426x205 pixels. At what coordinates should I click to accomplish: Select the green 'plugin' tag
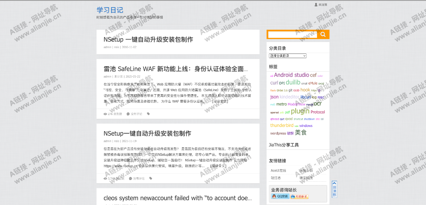(x=300, y=111)
